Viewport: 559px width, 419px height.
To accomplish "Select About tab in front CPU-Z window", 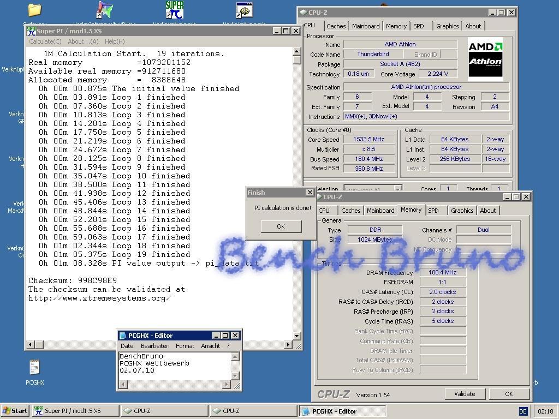I will [x=487, y=211].
